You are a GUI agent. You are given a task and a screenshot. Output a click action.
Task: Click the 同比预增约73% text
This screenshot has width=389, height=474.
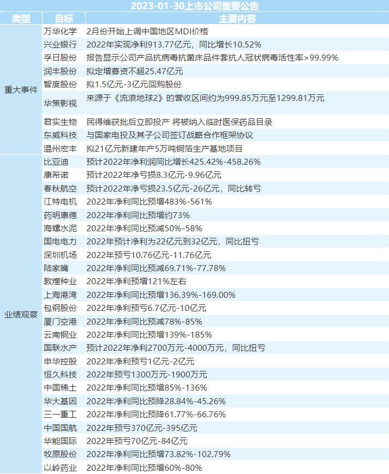138,215
